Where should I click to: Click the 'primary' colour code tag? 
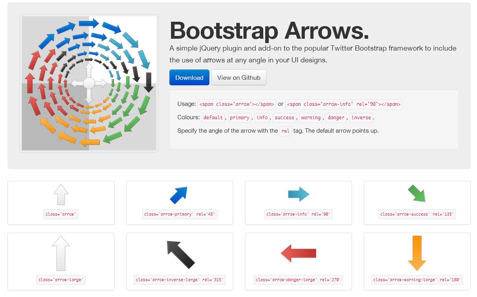pyautogui.click(x=239, y=118)
